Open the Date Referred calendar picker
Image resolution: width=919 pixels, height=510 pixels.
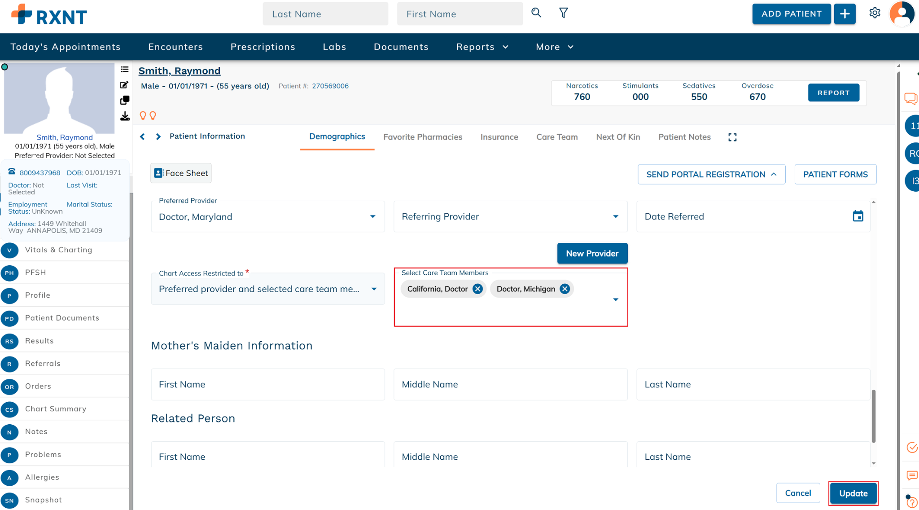point(858,216)
